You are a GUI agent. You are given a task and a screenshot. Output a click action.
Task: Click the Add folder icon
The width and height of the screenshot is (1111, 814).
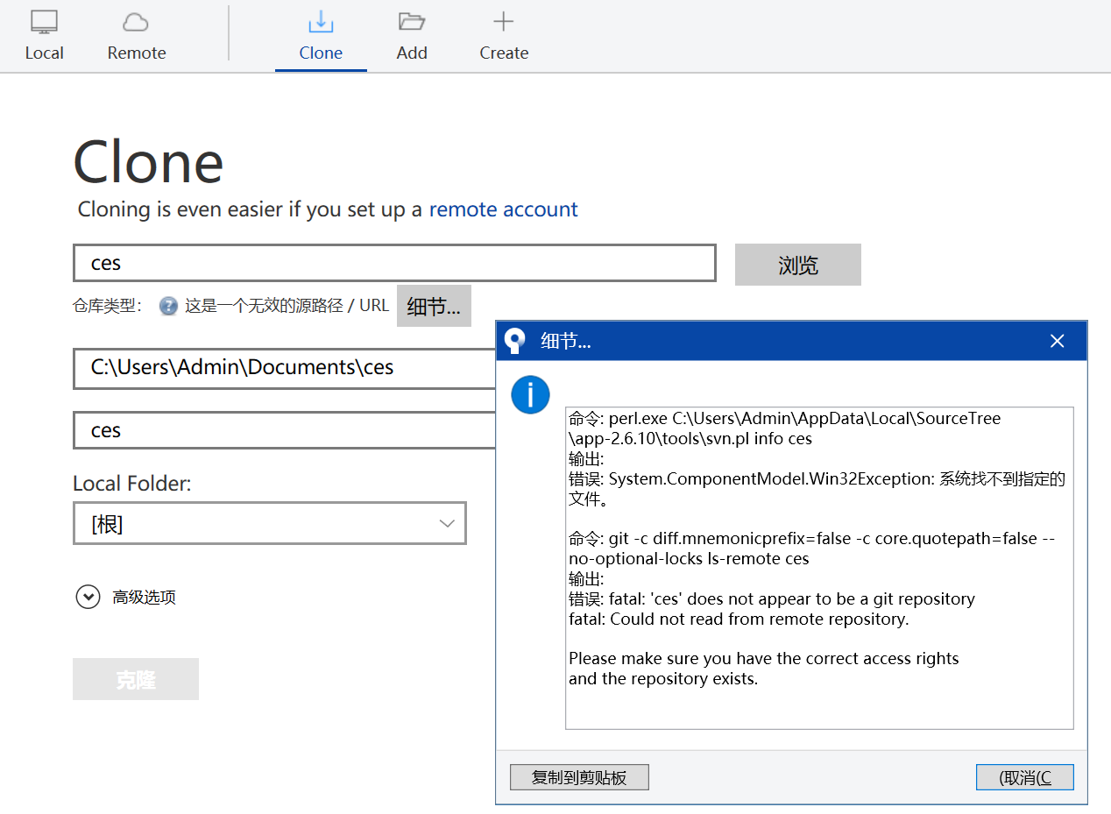pyautogui.click(x=411, y=22)
